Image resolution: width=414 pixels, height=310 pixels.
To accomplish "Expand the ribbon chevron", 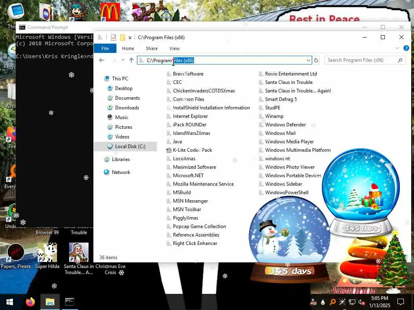I will [397, 48].
